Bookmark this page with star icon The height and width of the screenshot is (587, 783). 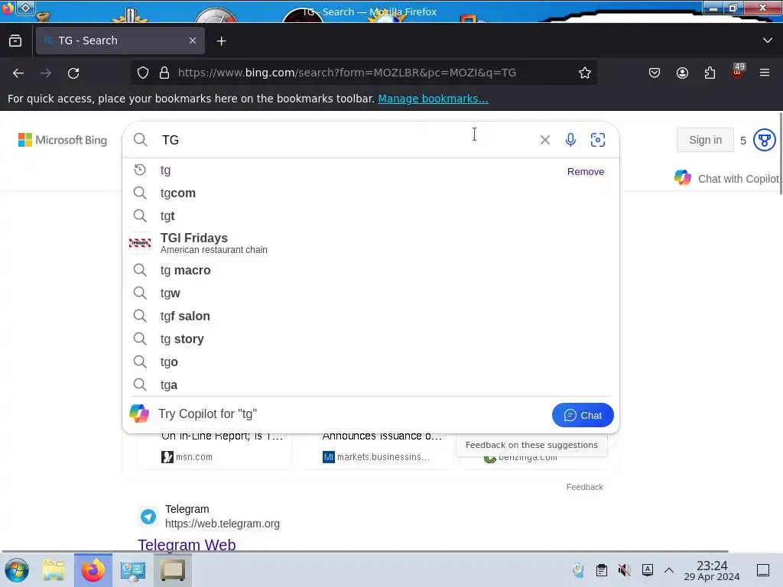pos(585,73)
